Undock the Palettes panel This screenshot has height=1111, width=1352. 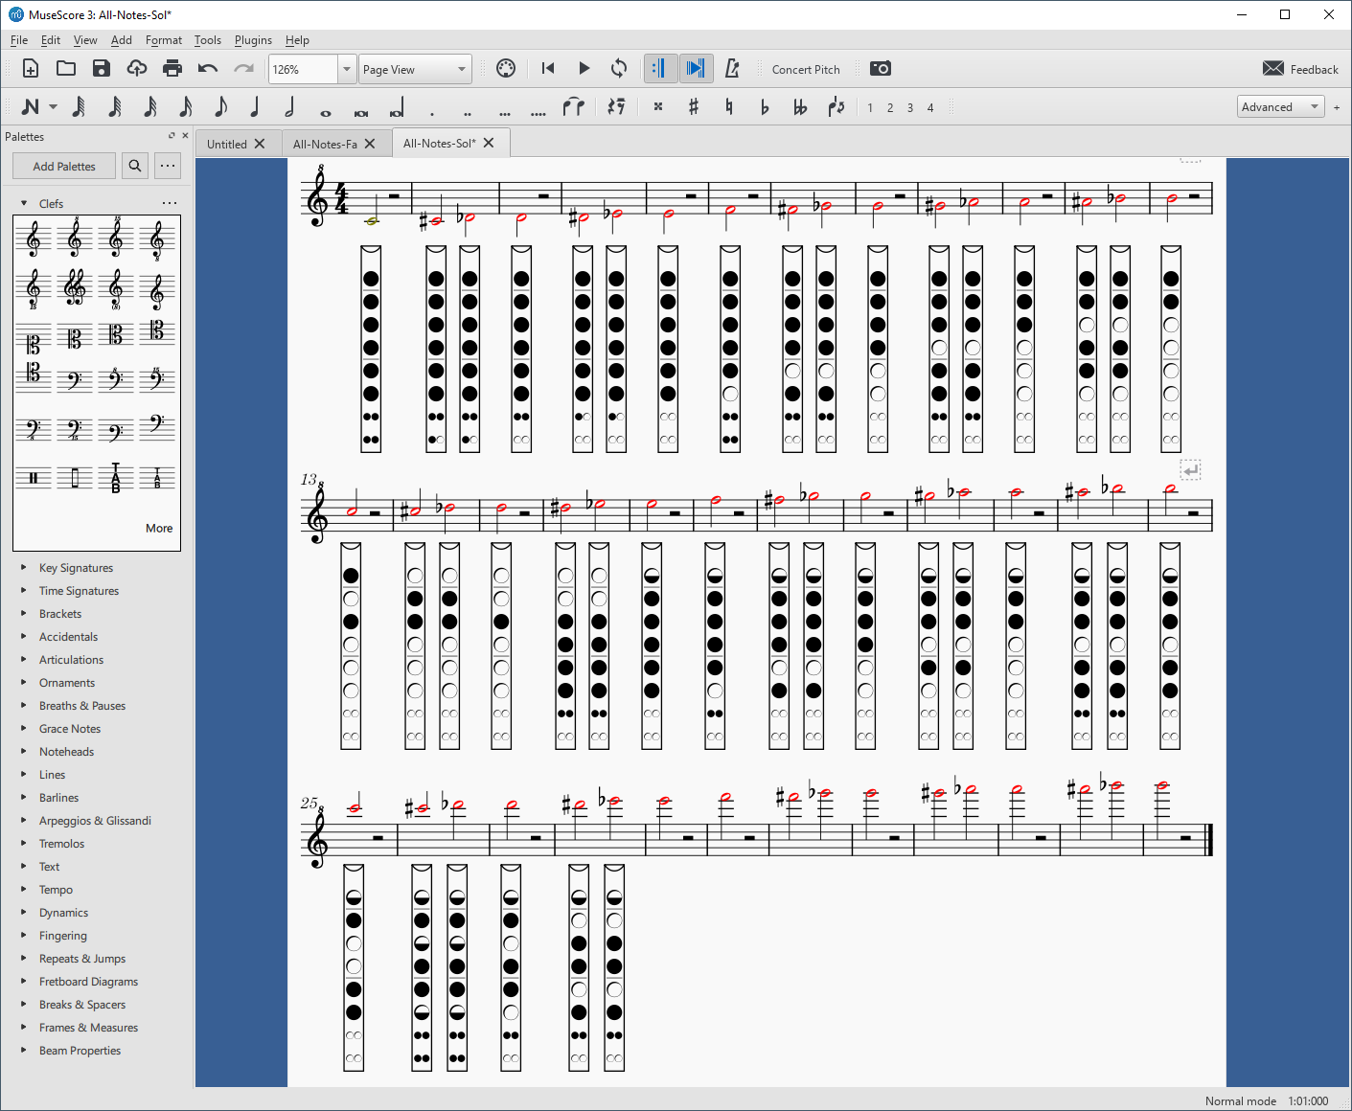172,136
